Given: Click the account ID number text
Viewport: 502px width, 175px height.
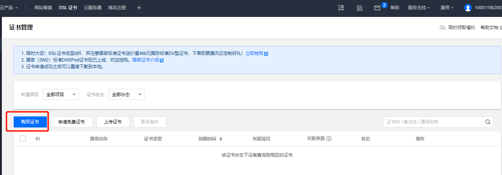Looking at the screenshot, I should tap(488, 8).
